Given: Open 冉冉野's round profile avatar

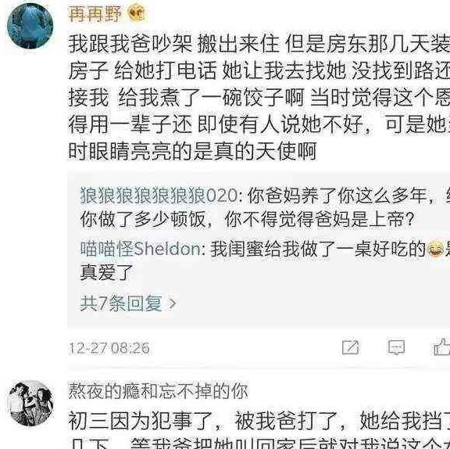Looking at the screenshot, I should pyautogui.click(x=30, y=26).
